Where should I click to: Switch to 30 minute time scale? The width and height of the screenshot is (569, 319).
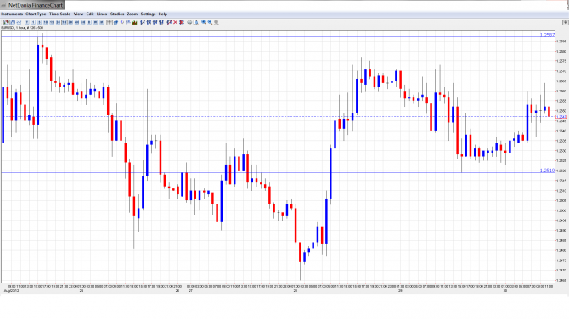(x=58, y=22)
